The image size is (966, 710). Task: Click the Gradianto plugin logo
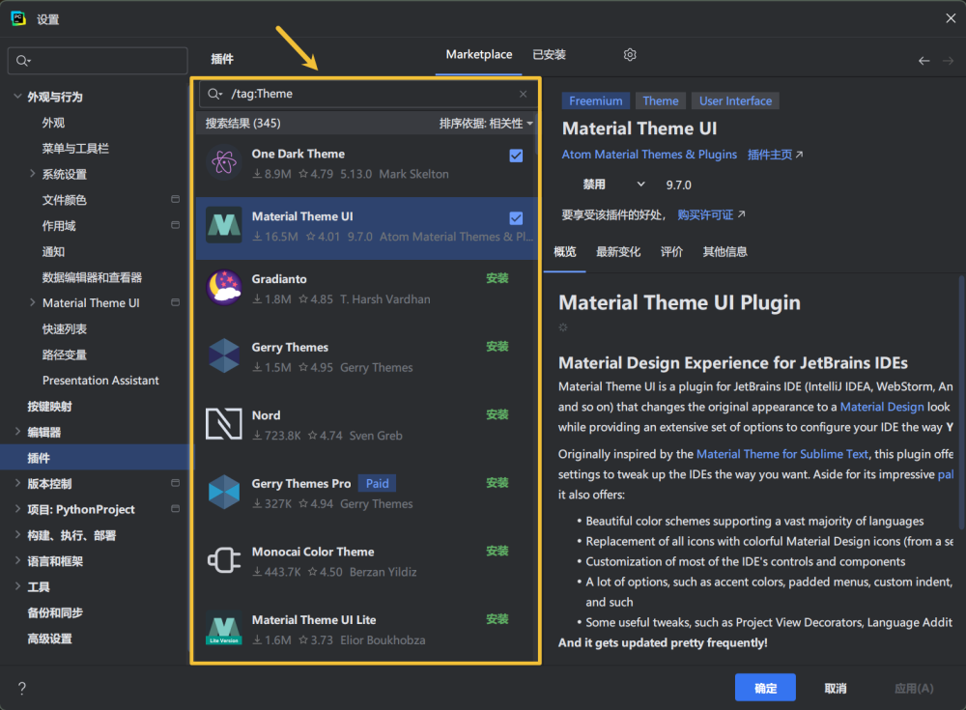(224, 288)
